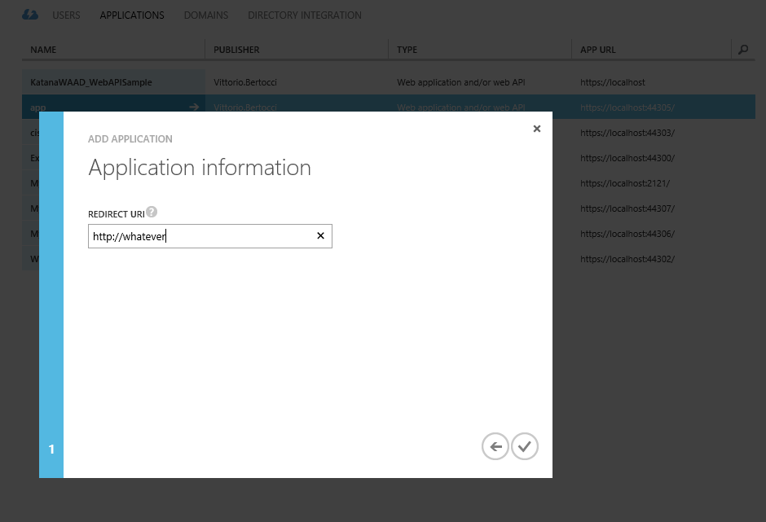Screen dimensions: 766x522
Task: Click the https://localhost:44307/ URL
Action: pos(627,208)
